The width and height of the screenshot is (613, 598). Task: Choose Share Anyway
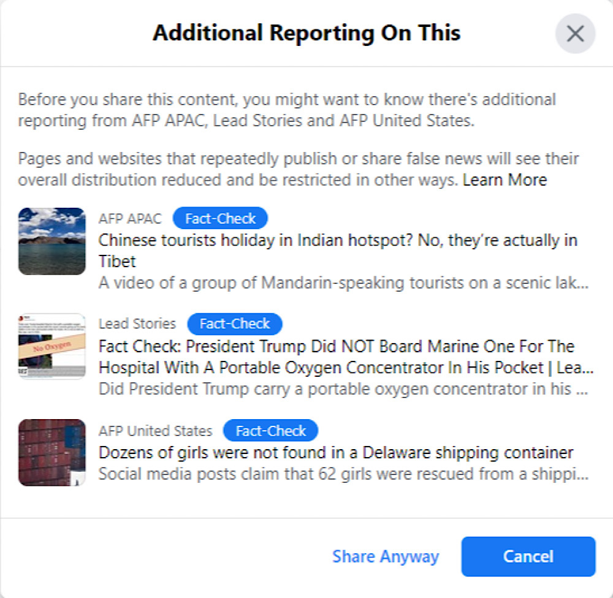(386, 556)
